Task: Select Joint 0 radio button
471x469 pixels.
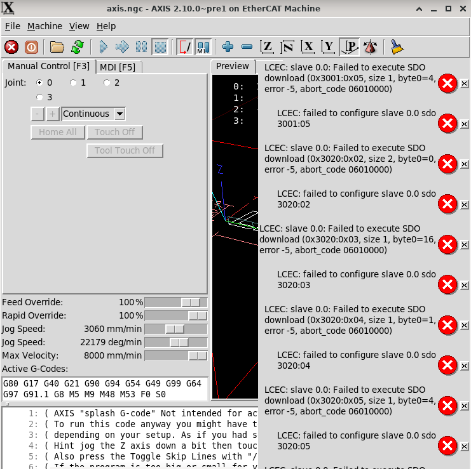Action: point(40,83)
